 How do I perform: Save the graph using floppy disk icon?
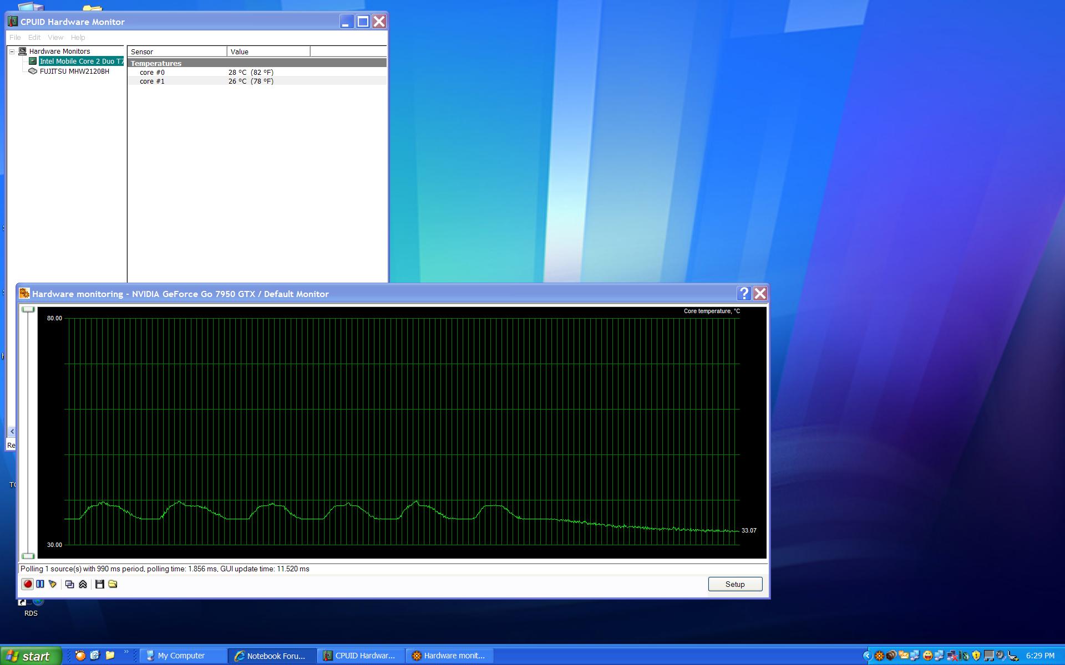coord(100,584)
